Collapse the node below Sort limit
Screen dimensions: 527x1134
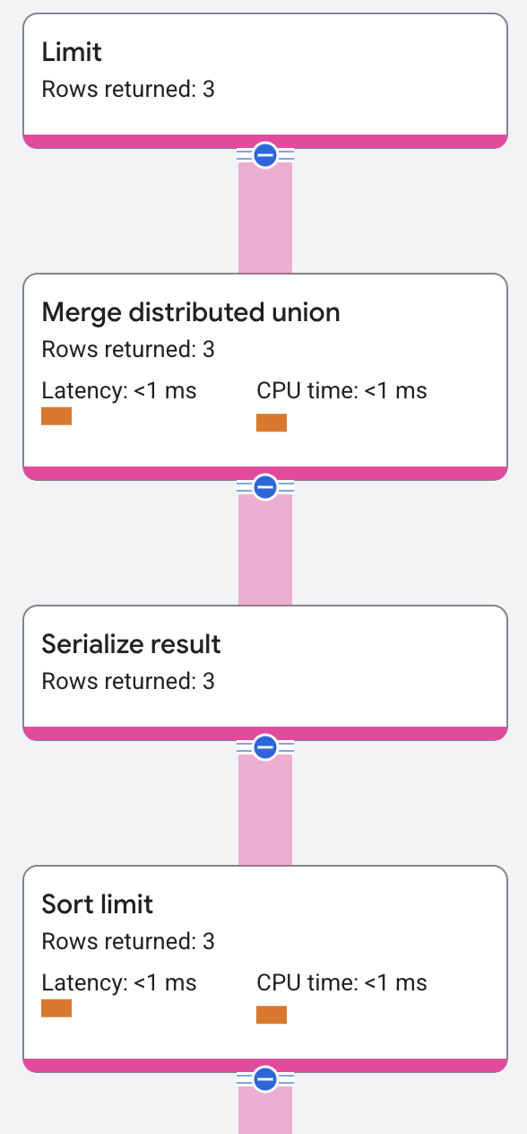(264, 1080)
